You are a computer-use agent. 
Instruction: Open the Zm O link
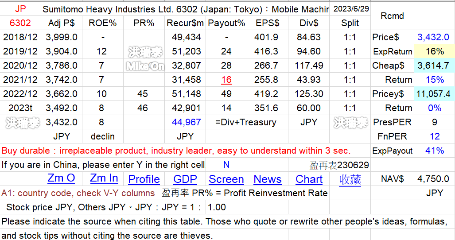pyautogui.click(x=61, y=178)
